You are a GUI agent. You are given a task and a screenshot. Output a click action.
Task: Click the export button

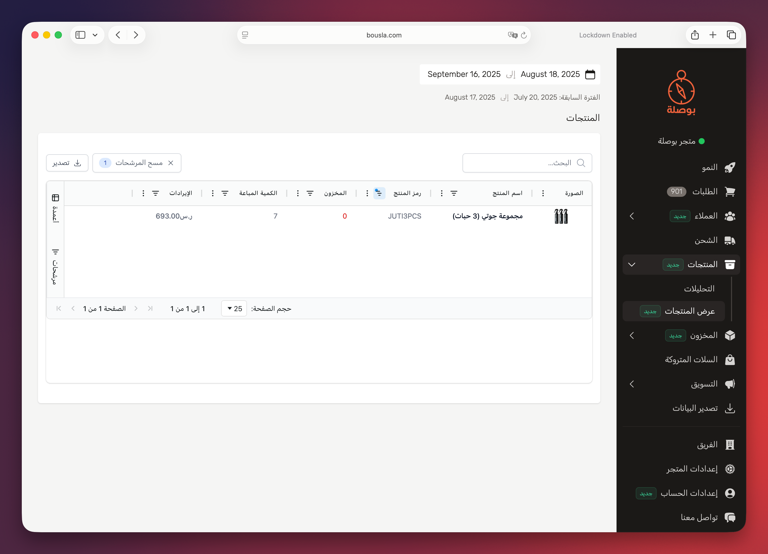[67, 163]
